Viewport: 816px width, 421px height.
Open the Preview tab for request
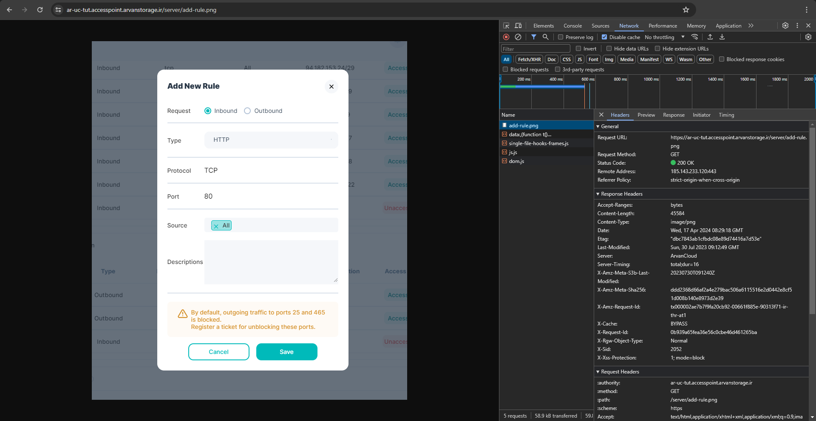(646, 115)
